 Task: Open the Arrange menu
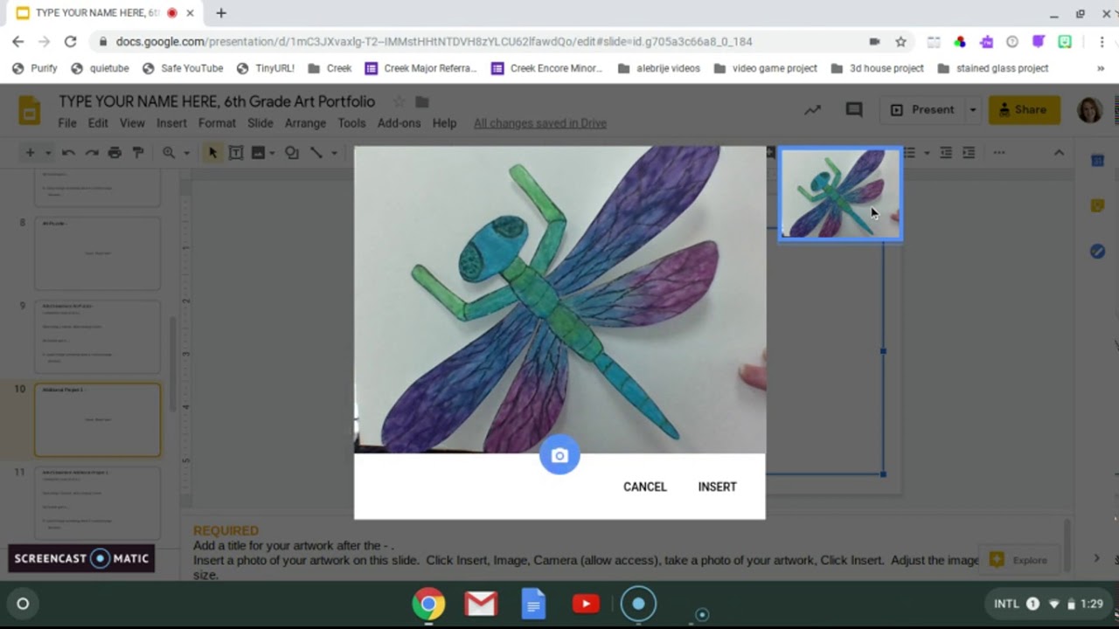coord(305,123)
